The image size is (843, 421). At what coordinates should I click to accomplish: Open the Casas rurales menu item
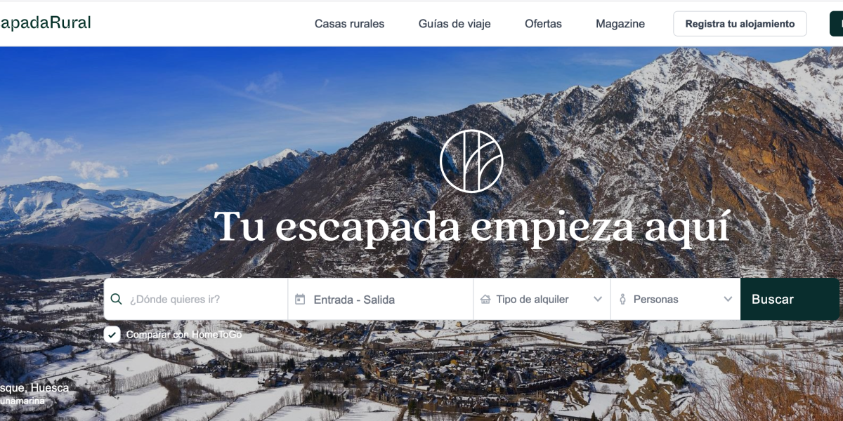coord(349,24)
